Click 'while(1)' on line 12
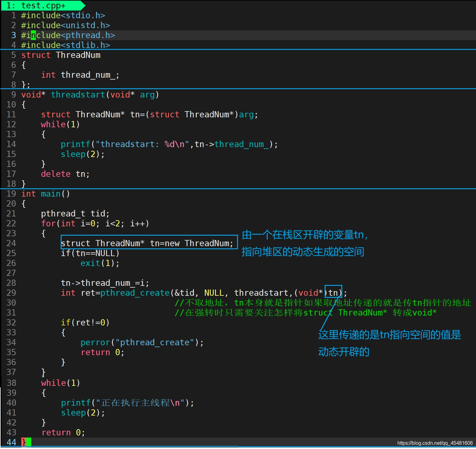 click(x=60, y=124)
